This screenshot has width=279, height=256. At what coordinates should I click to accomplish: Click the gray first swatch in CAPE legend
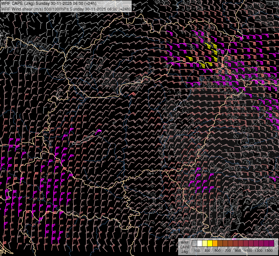tap(194, 243)
